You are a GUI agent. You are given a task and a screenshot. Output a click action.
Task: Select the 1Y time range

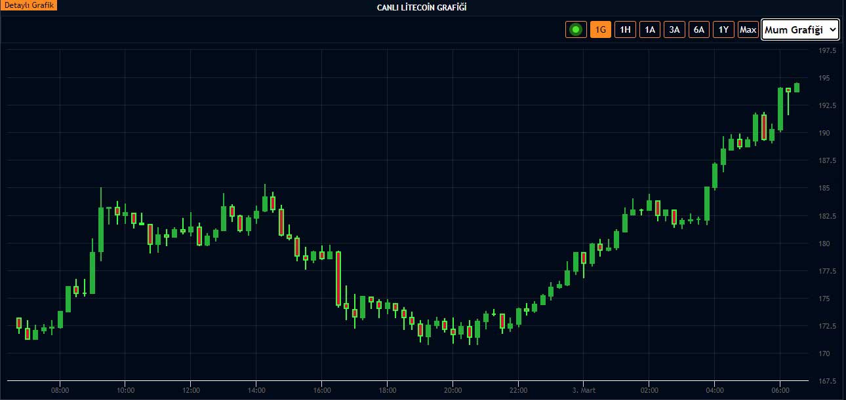click(x=723, y=29)
